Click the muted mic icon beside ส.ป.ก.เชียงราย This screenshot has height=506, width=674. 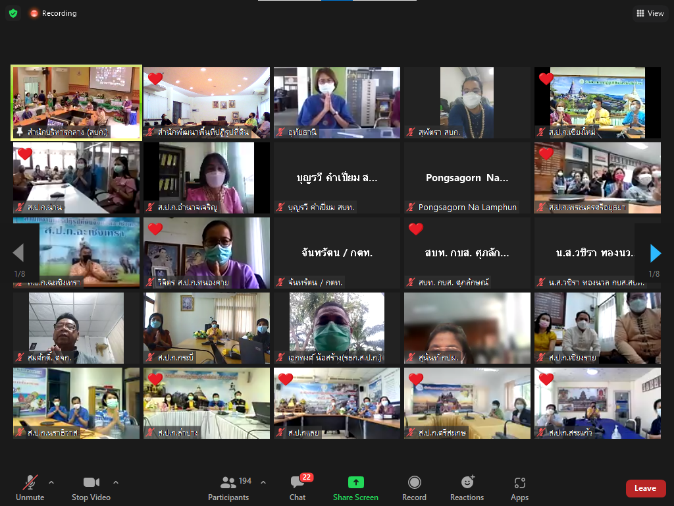541,357
